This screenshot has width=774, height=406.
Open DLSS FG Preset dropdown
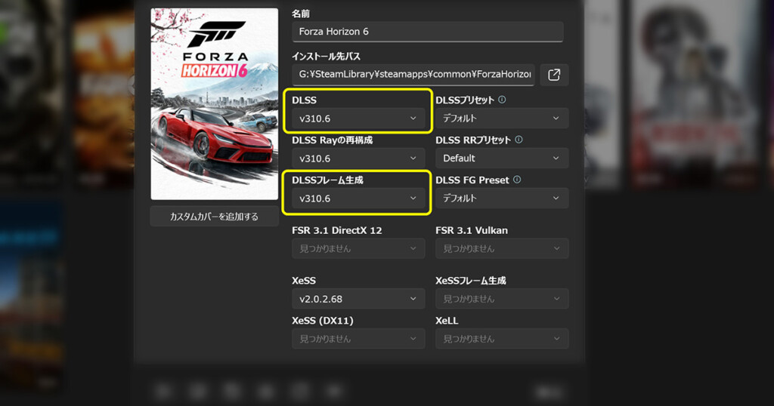(x=502, y=198)
